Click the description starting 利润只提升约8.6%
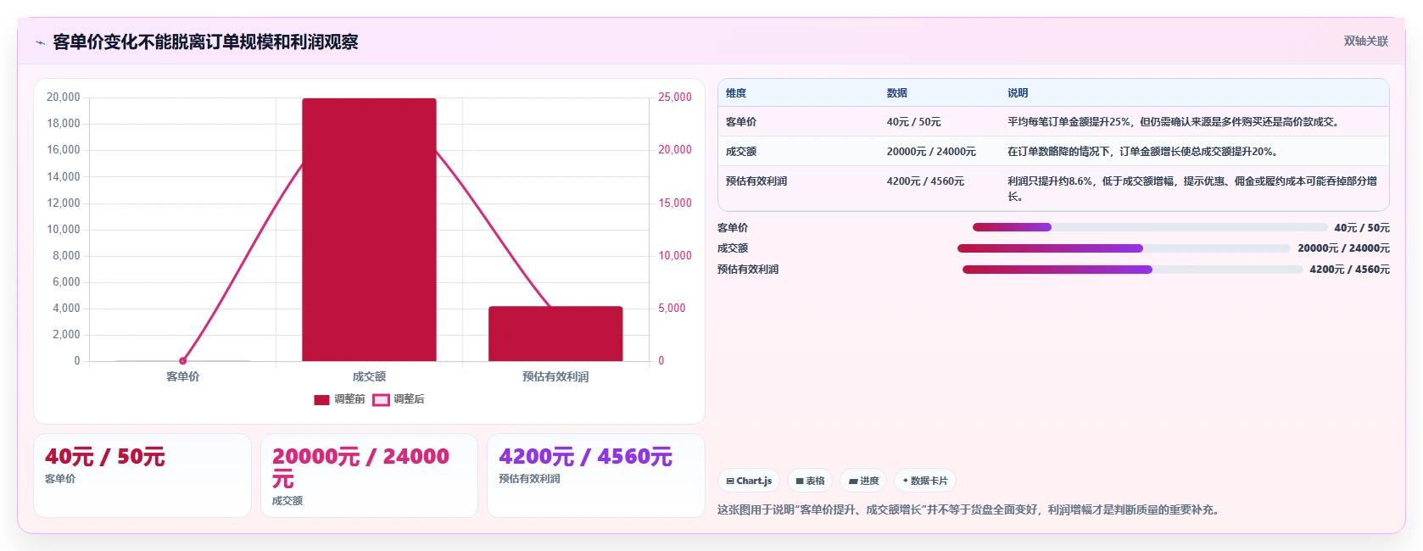 coord(1192,188)
